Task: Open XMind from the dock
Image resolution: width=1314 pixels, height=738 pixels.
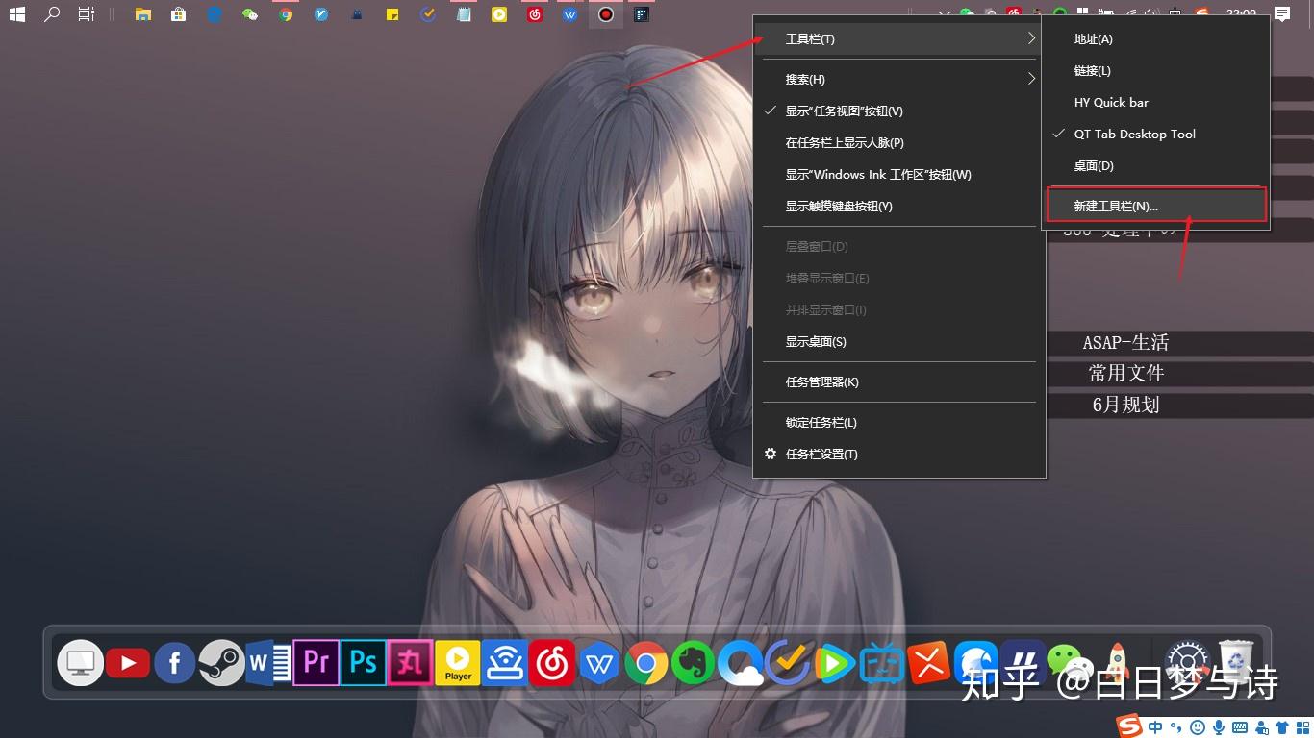Action: (x=927, y=662)
